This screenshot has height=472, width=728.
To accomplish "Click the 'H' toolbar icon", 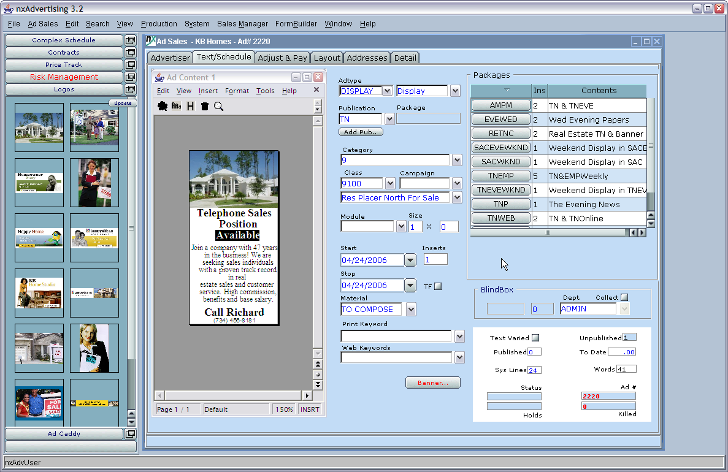I will (x=191, y=106).
